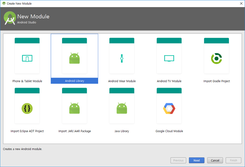The image size is (245, 167).
Task: Choose the Android Library robot icon
Action: (74, 58)
